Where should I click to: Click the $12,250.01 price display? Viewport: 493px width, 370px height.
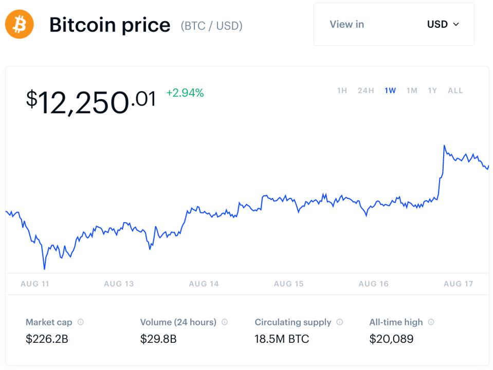91,102
